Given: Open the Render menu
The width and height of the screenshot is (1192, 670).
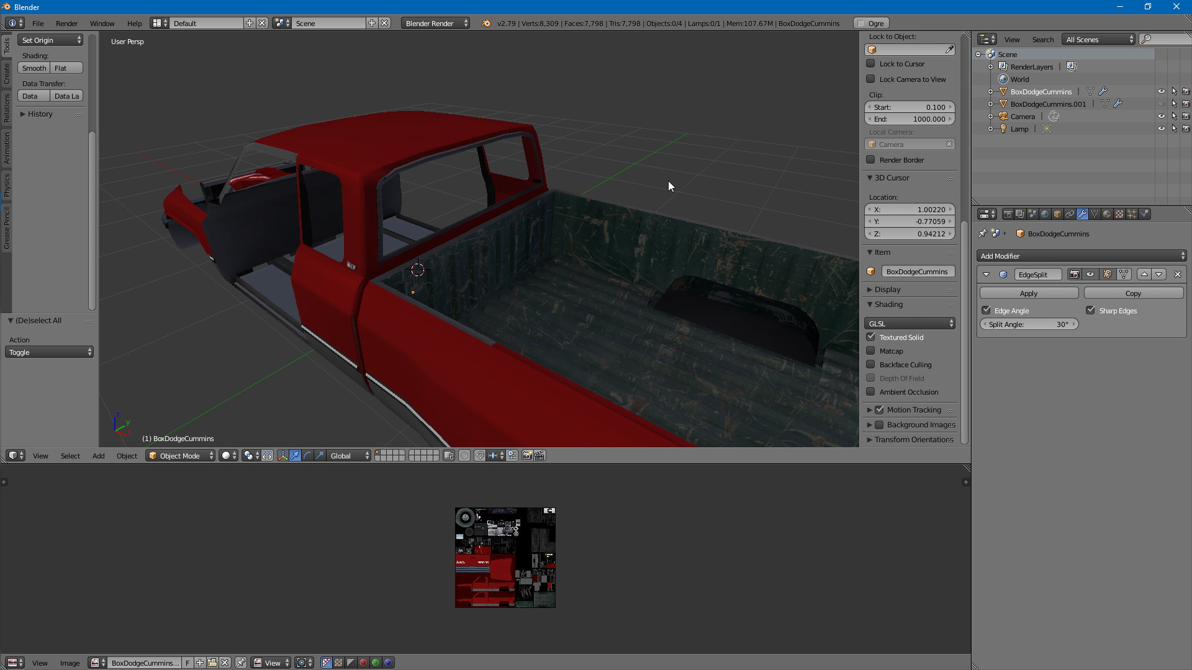Looking at the screenshot, I should (66, 24).
